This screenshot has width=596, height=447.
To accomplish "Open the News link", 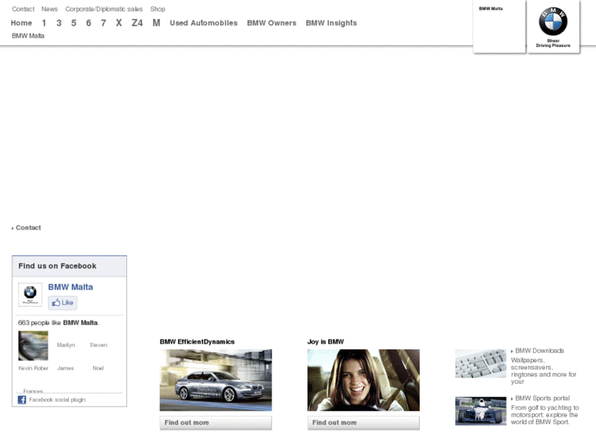I will [49, 9].
